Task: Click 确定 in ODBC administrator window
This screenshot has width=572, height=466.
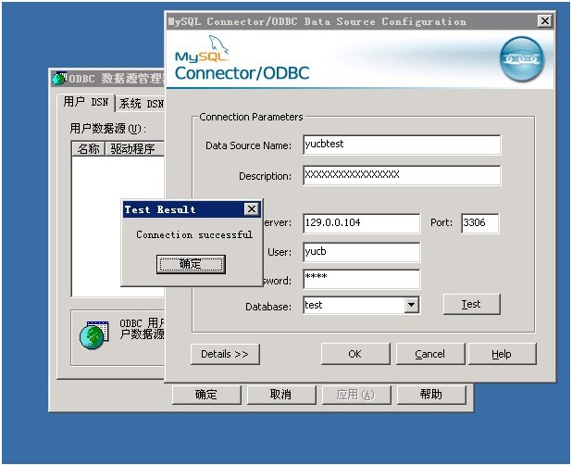Action: point(206,395)
